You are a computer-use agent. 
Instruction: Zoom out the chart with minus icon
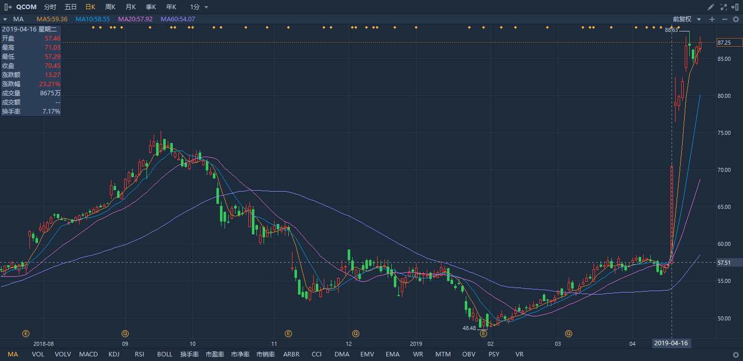pos(724,19)
